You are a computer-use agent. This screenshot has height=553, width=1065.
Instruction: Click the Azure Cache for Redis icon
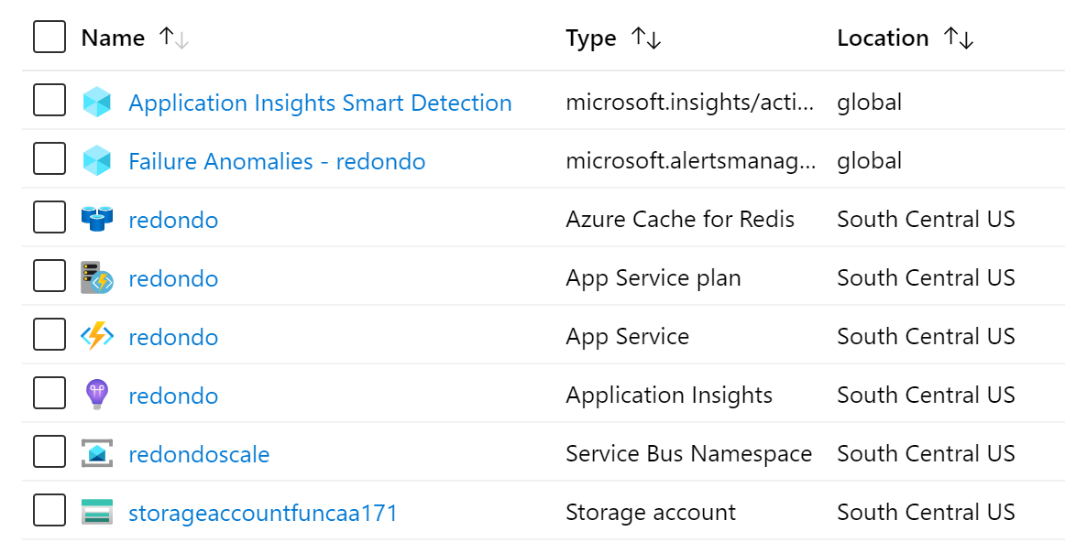pos(96,220)
